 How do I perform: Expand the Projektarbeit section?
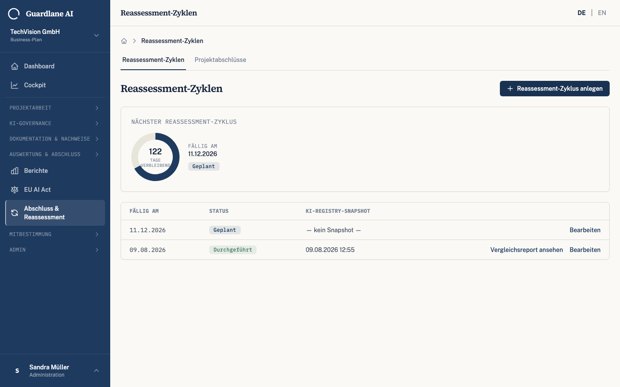pyautogui.click(x=55, y=108)
